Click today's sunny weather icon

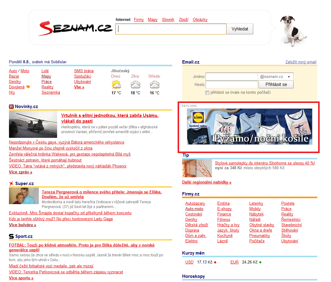coord(116,84)
